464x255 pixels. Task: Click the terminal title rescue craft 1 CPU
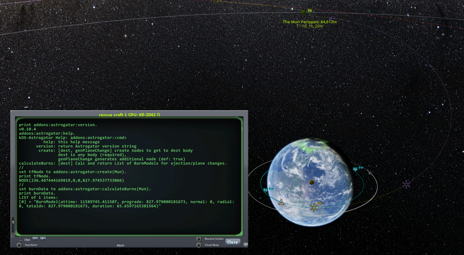[x=129, y=115]
